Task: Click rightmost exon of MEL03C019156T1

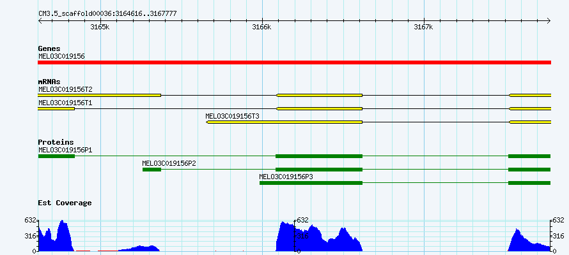Action: pyautogui.click(x=530, y=108)
